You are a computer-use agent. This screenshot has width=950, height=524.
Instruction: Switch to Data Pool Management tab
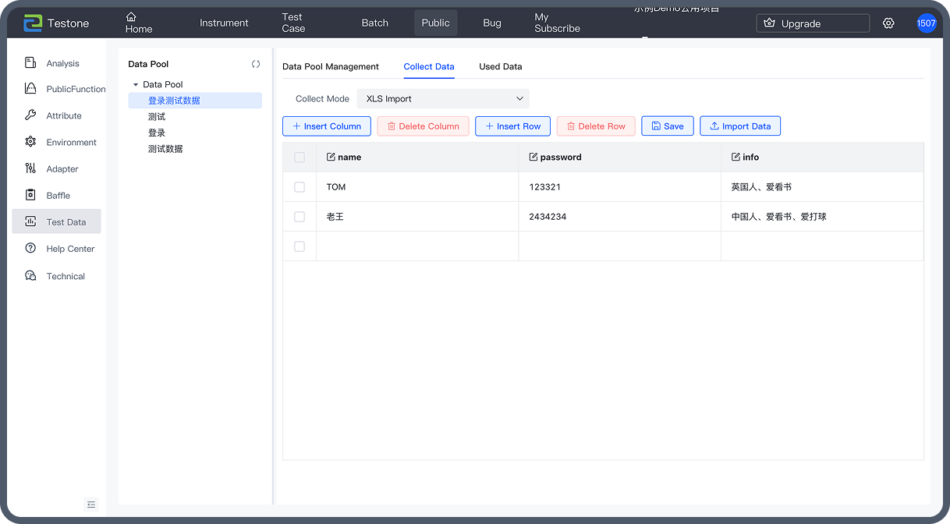click(x=330, y=66)
